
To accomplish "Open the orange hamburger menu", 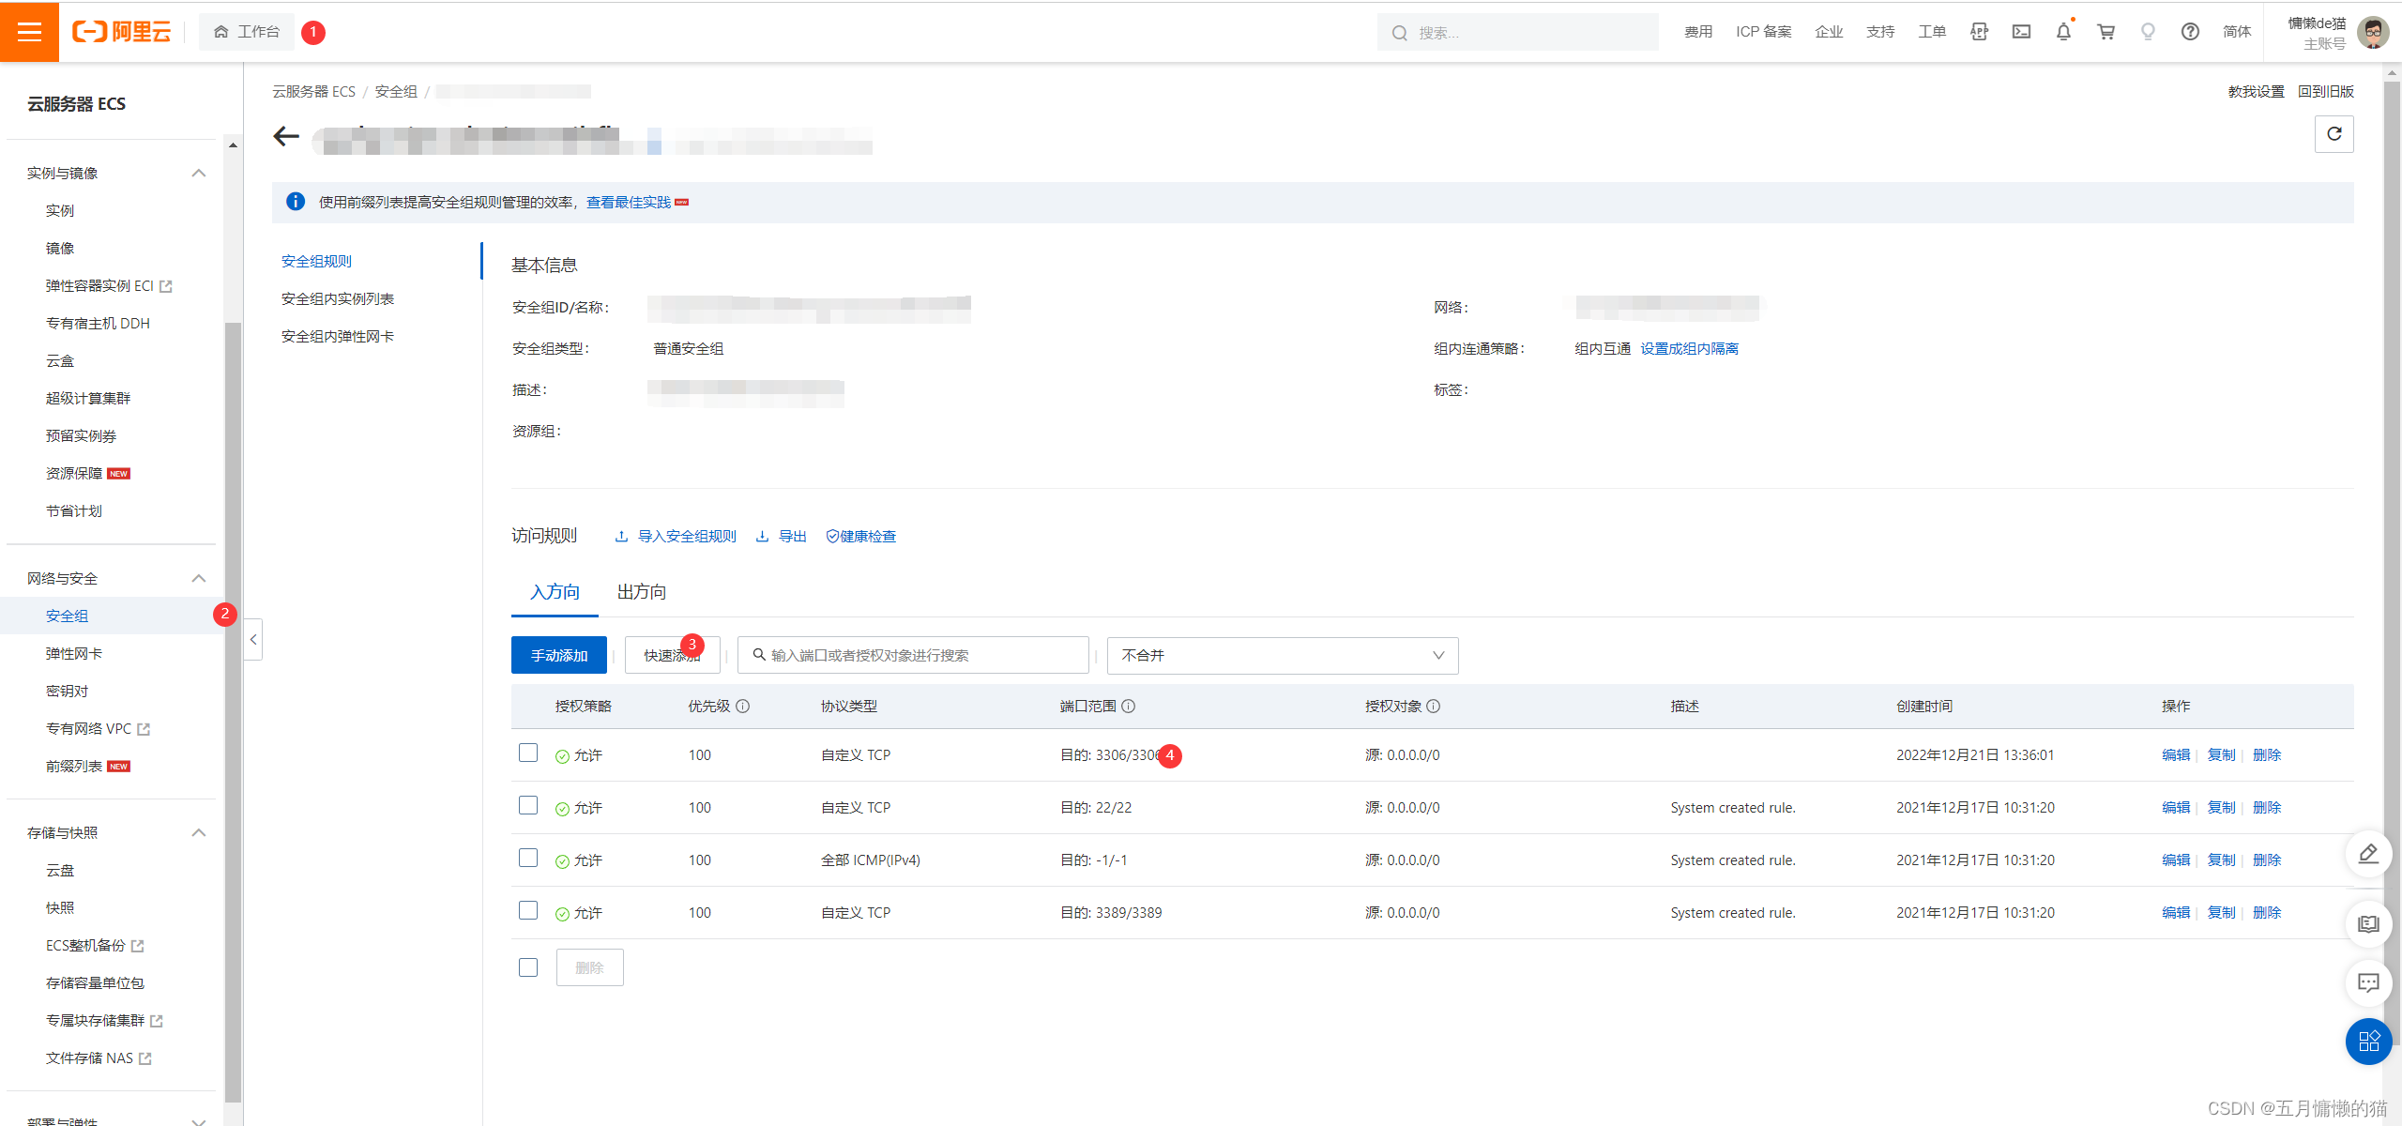I will tap(29, 32).
